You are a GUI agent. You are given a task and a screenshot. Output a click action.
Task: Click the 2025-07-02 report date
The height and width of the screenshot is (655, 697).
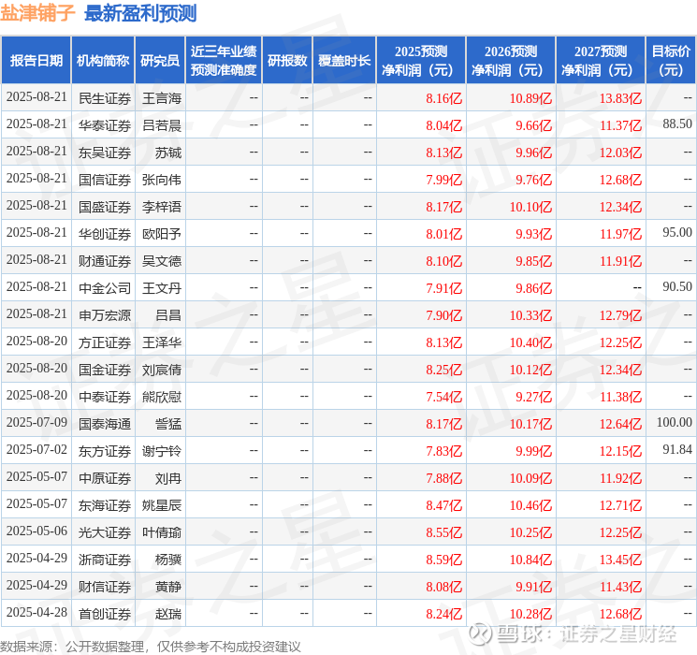click(36, 449)
